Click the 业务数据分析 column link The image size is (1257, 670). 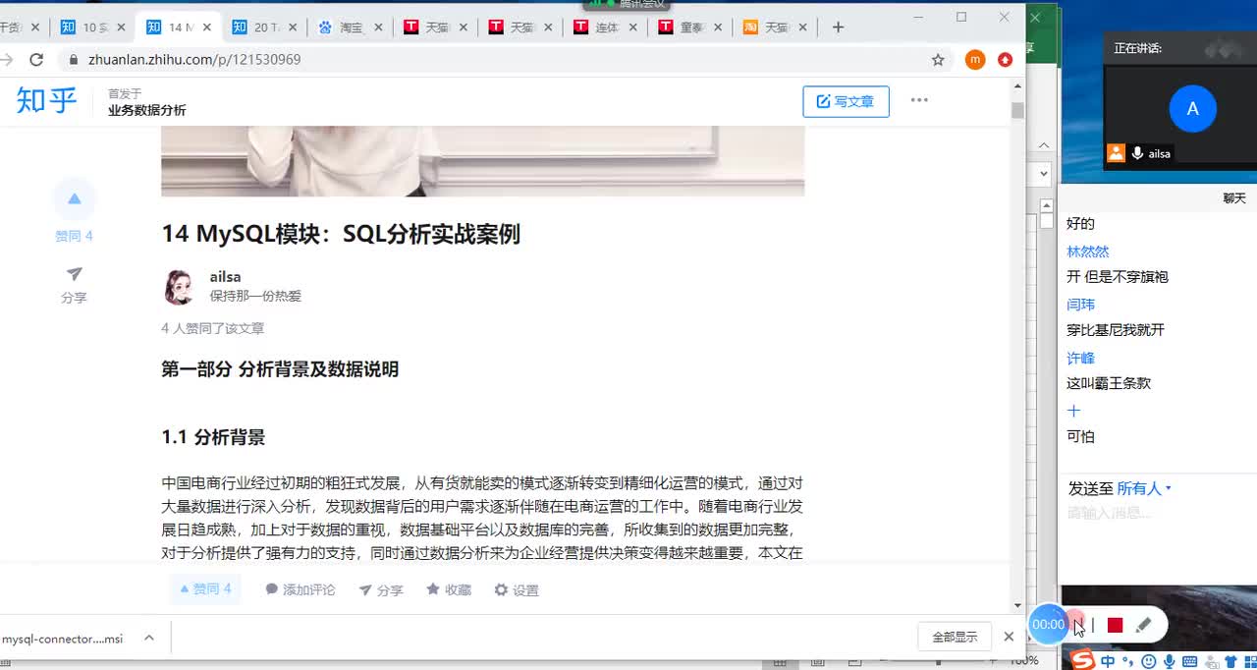147,110
